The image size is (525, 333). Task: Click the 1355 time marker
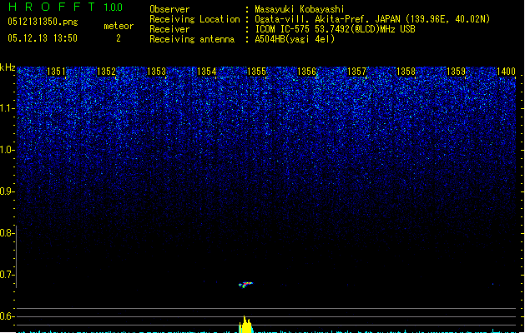(256, 72)
